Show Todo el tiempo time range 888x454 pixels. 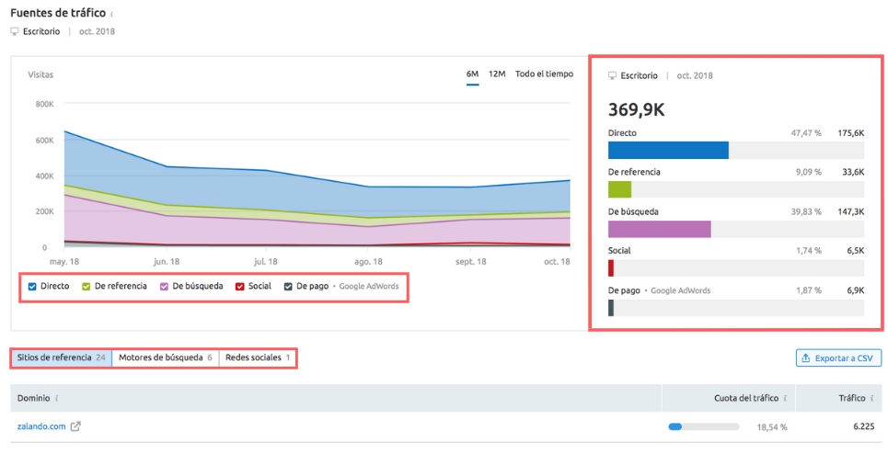(x=544, y=74)
